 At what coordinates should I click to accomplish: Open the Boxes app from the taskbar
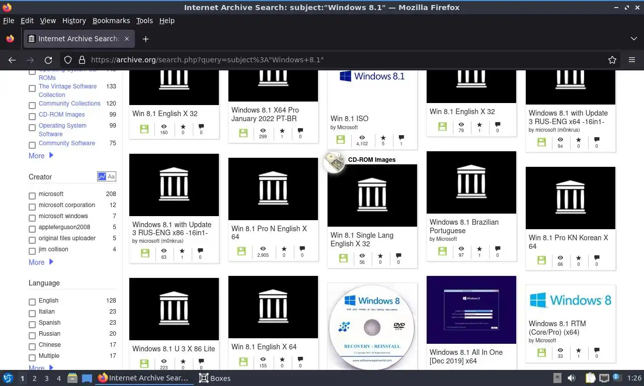coord(215,378)
